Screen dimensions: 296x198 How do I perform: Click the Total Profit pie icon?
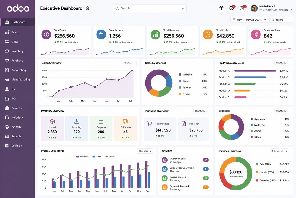[208, 34]
